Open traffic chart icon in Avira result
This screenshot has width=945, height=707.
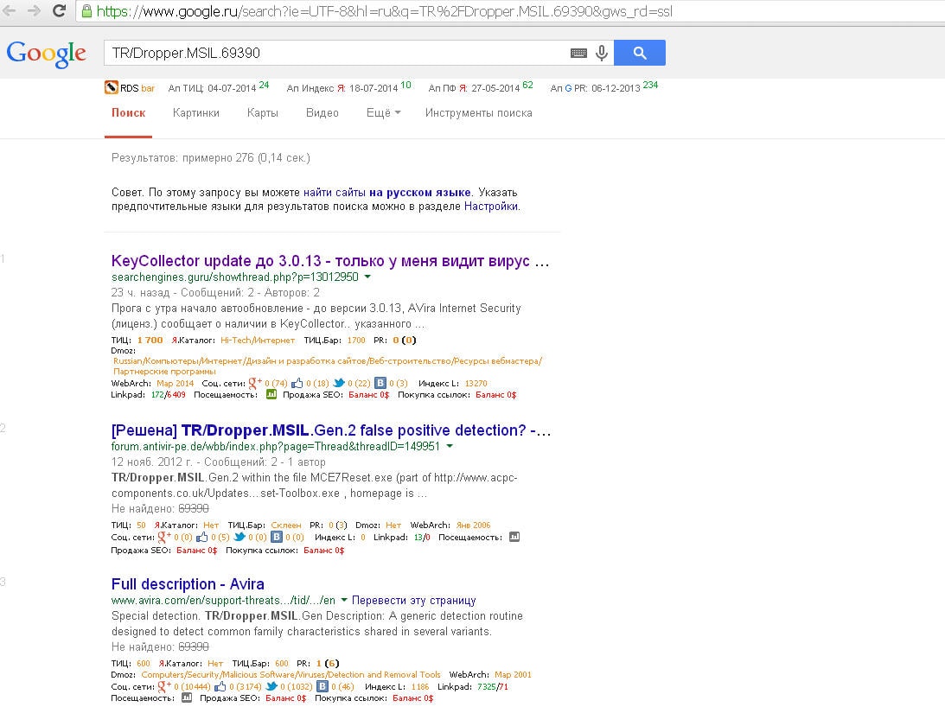[x=187, y=698]
